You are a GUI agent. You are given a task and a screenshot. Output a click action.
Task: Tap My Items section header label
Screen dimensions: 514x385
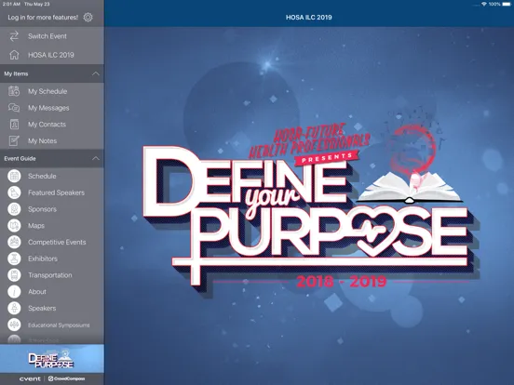(16, 73)
